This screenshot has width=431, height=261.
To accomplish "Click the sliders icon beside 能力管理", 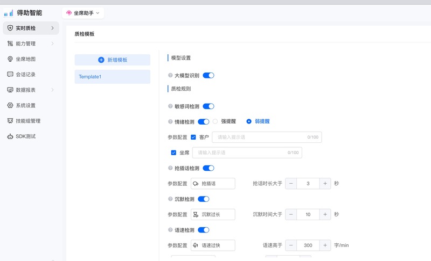I will click(10, 44).
